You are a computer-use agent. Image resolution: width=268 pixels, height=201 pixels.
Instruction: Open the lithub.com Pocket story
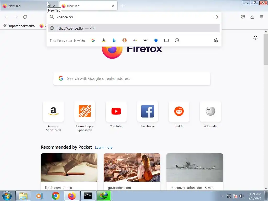pyautogui.click(x=69, y=172)
